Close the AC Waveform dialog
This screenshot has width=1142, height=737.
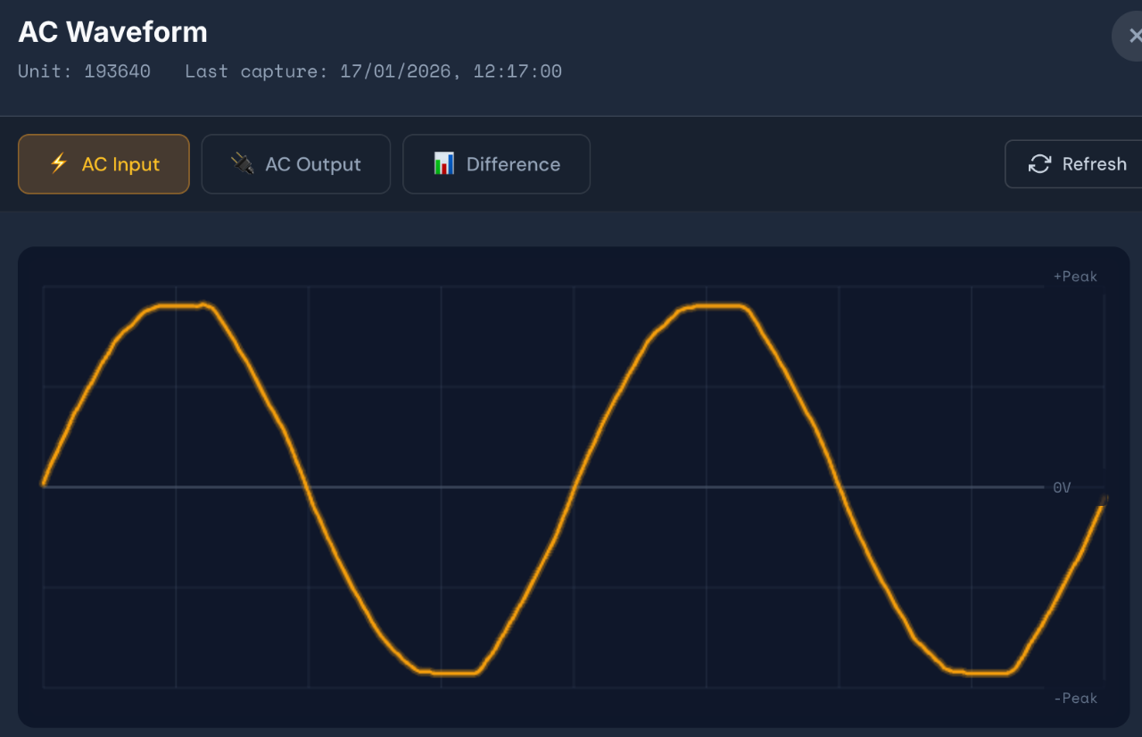(1133, 36)
